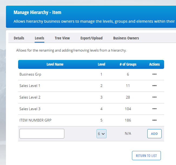Viewport: 176px width, 165px height.
Task: Select the Business Grp level name
Action: (x=30, y=74)
